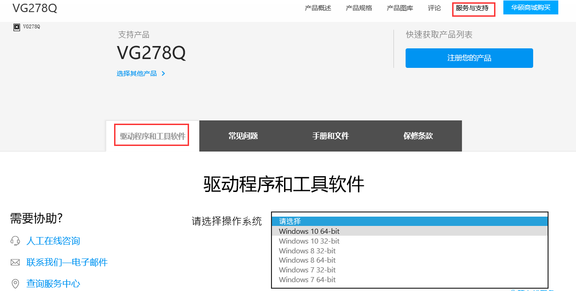Open the 评论 navigation item
Image resolution: width=576 pixels, height=291 pixels.
click(x=434, y=8)
